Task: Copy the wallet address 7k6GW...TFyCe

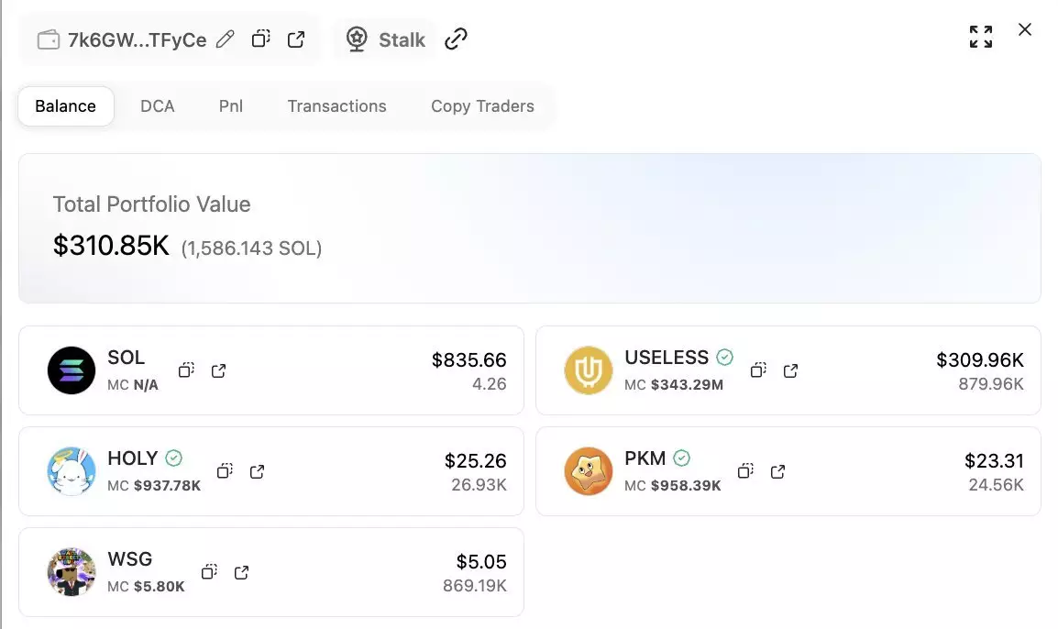Action: (x=261, y=39)
